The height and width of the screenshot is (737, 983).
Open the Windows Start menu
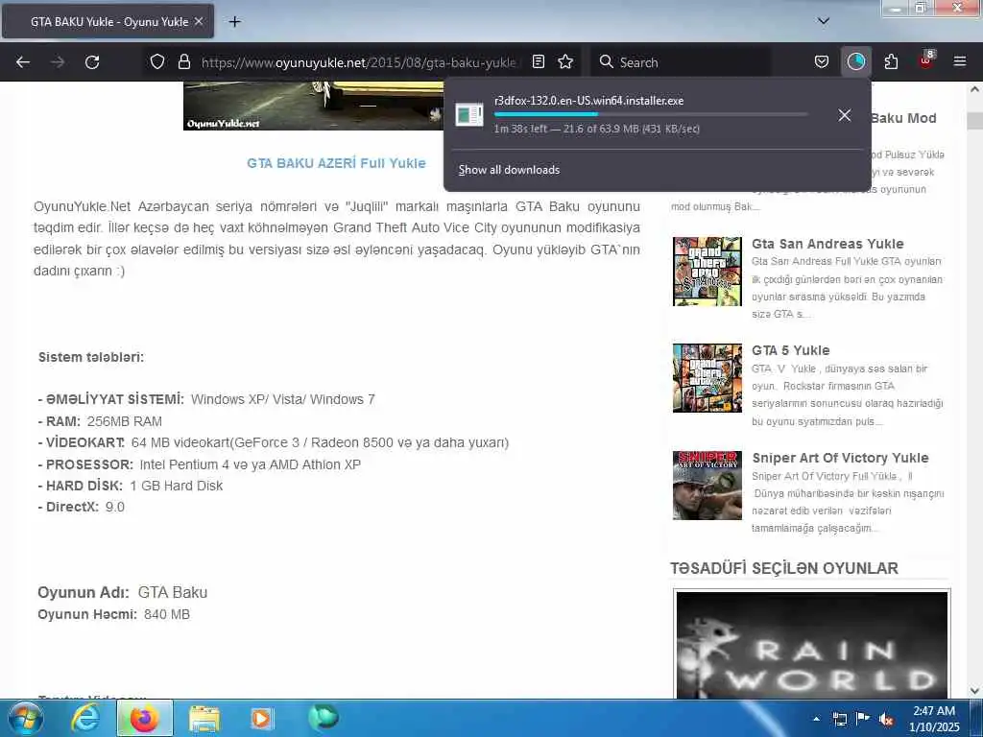pos(25,718)
